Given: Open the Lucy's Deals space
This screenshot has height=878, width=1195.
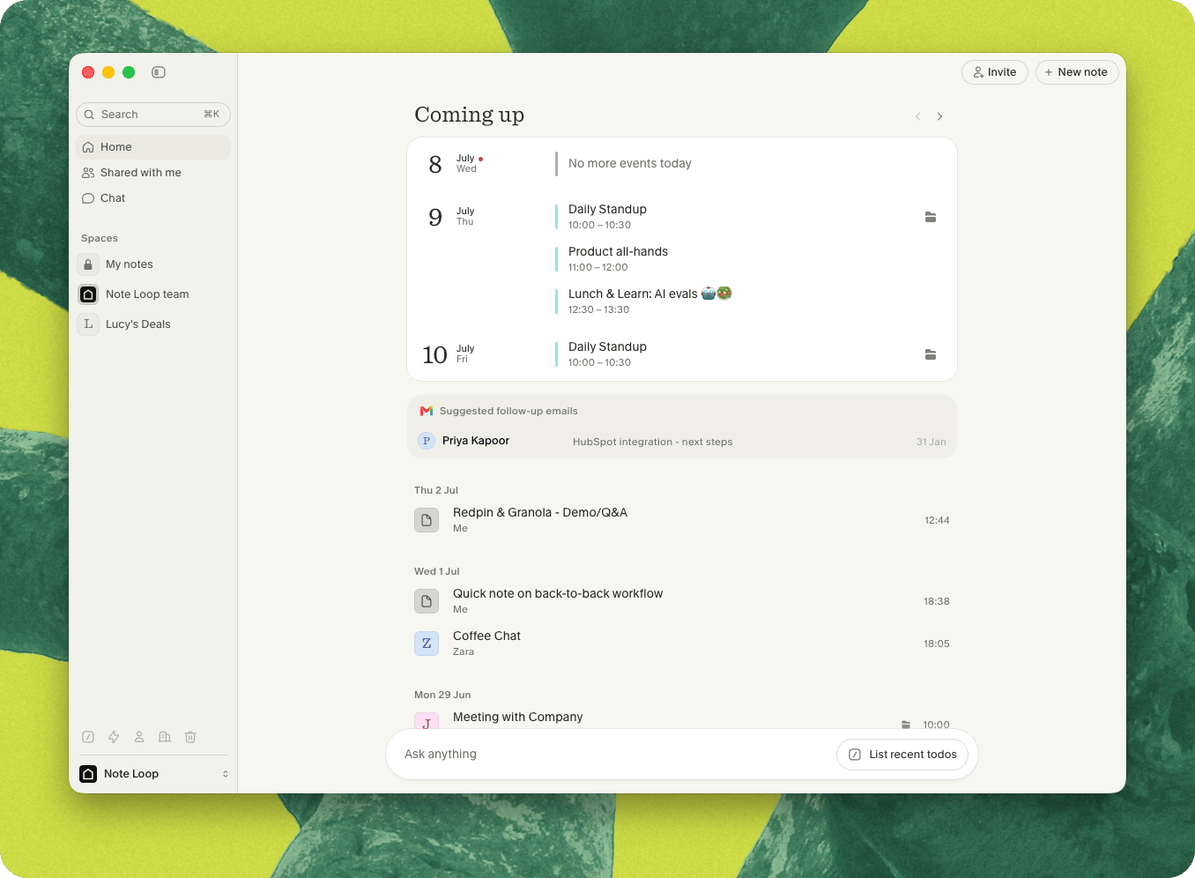Looking at the screenshot, I should [153, 324].
